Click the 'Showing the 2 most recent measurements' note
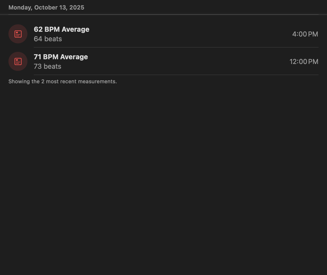Viewport: 327px width, 275px height. click(62, 81)
